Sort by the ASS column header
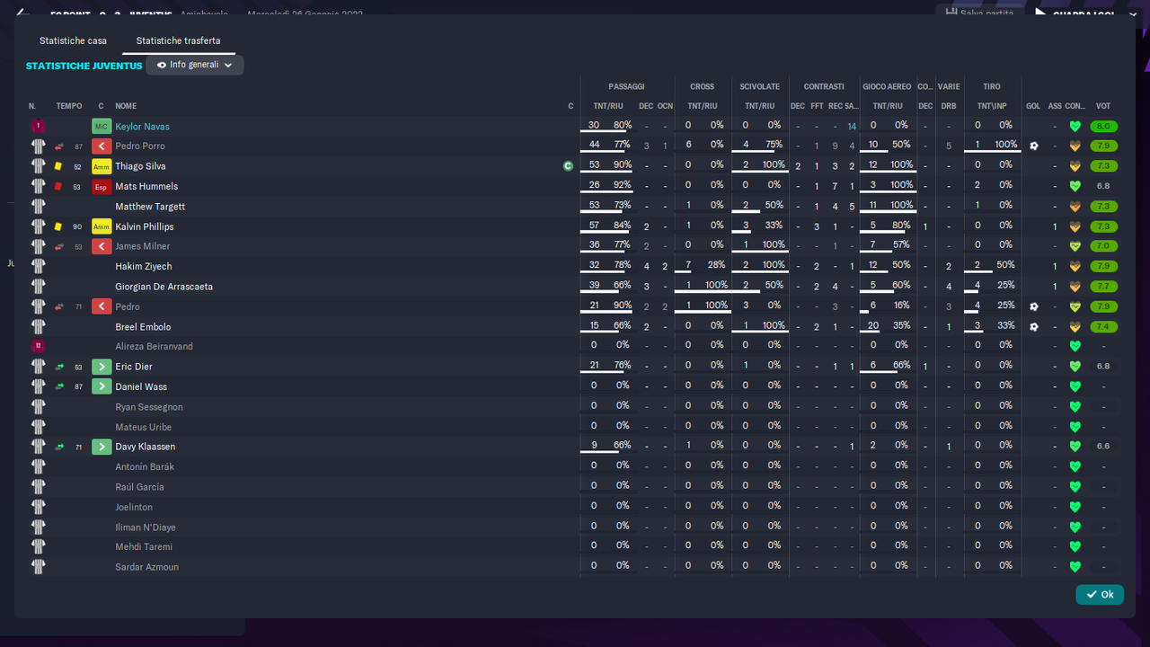Viewport: 1150px width, 647px height. tap(1055, 106)
